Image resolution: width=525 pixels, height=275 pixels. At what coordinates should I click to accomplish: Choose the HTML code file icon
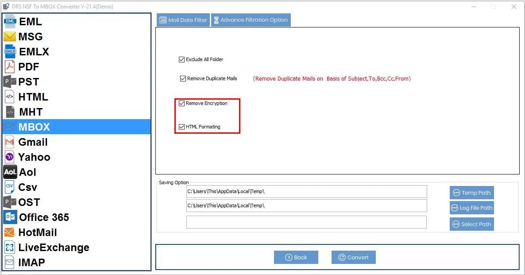[10, 97]
